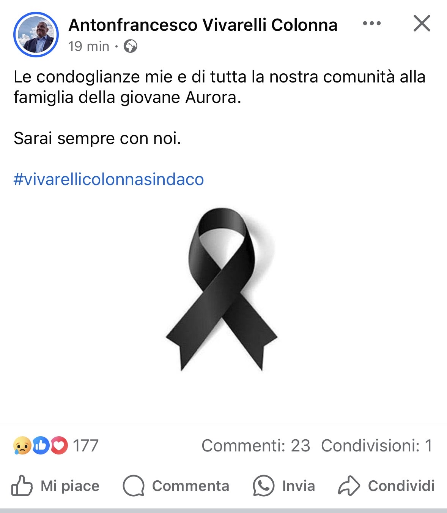Write a comment via Commenta
Viewport: 447px width, 513px height.
pos(176,486)
